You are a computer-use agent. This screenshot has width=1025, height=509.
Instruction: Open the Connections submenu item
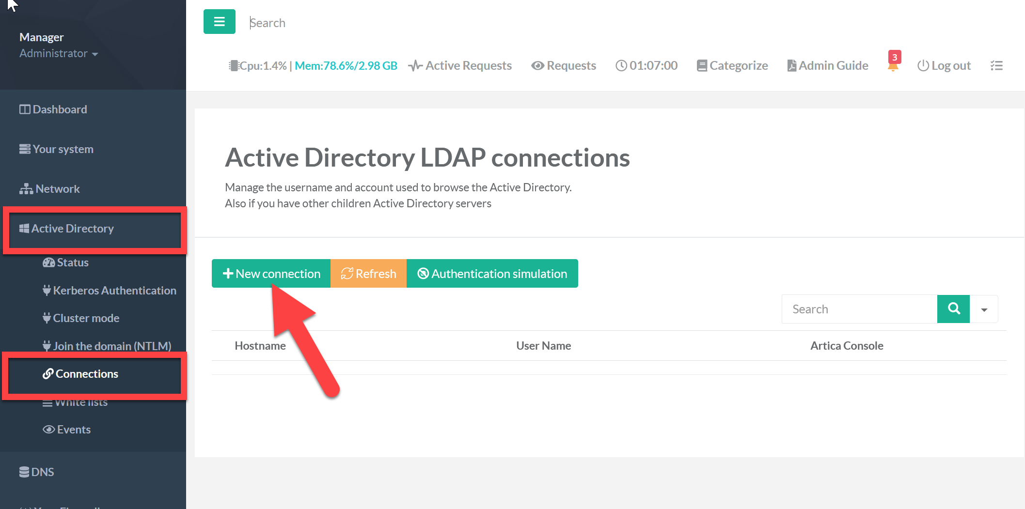86,374
